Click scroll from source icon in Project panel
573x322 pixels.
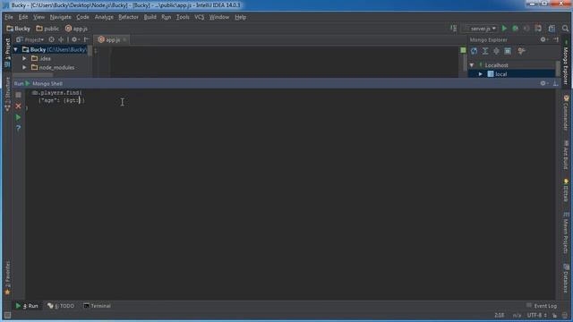52,39
